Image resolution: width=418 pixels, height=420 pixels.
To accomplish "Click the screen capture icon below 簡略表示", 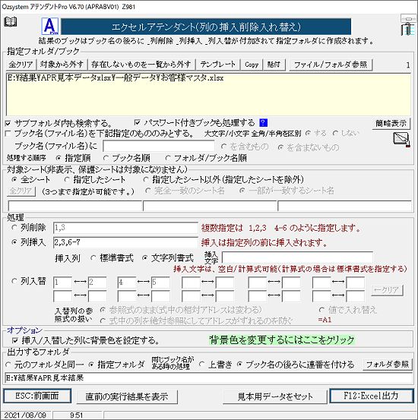I will [401, 140].
